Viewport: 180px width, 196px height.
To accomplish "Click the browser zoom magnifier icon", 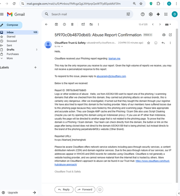I will click(135, 4).
